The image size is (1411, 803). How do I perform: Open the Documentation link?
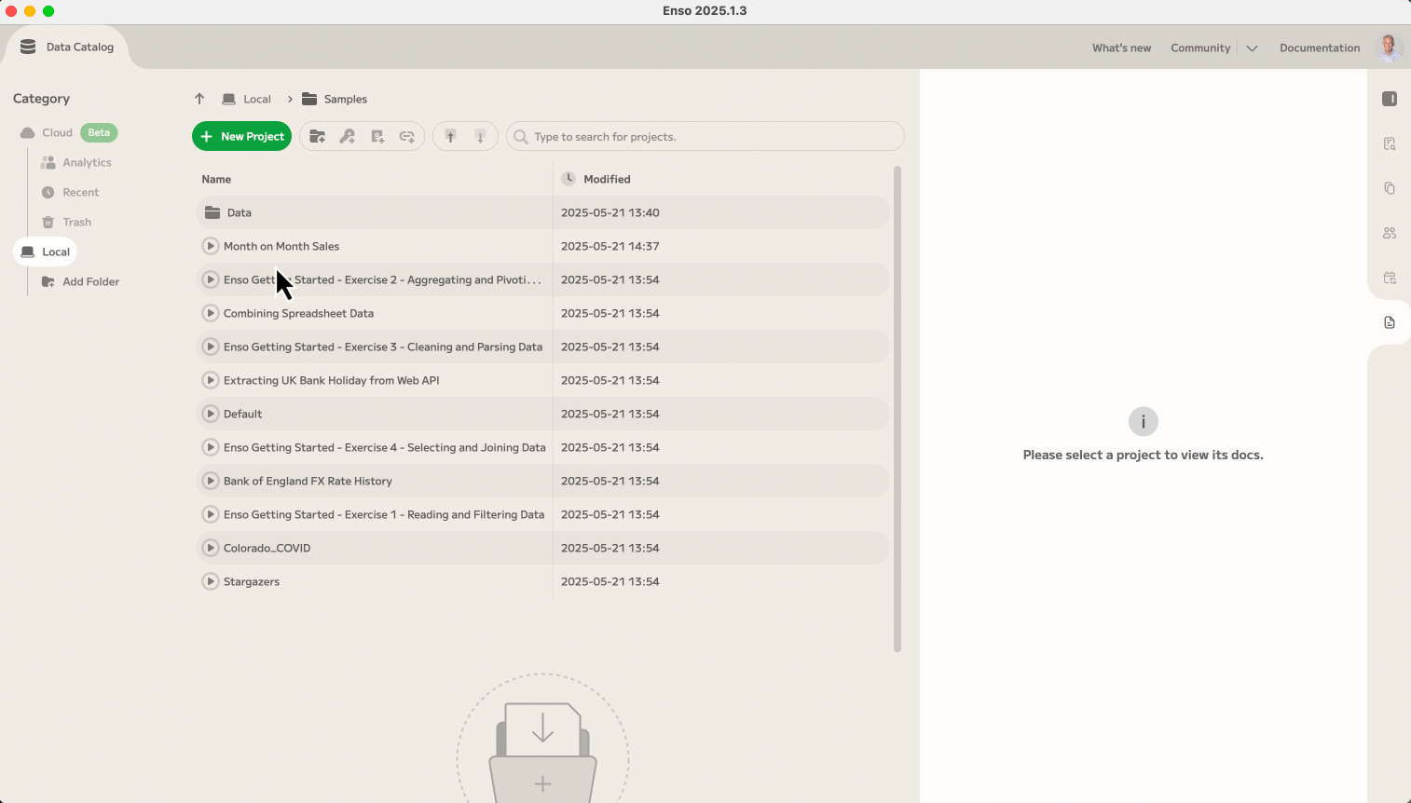(x=1320, y=48)
